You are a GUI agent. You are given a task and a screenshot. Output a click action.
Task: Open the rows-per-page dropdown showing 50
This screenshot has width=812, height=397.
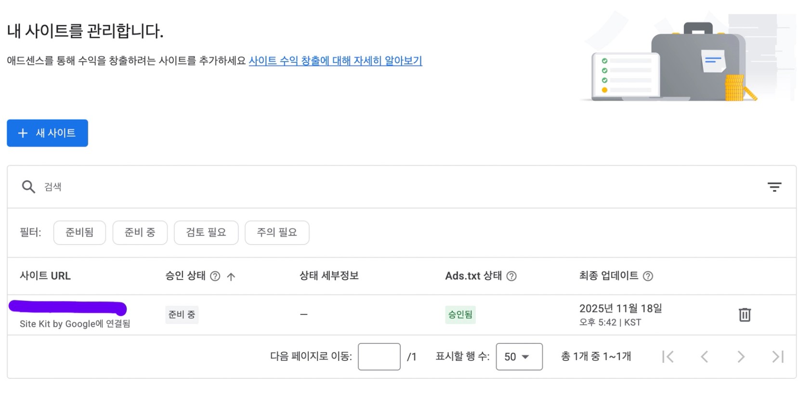point(519,357)
